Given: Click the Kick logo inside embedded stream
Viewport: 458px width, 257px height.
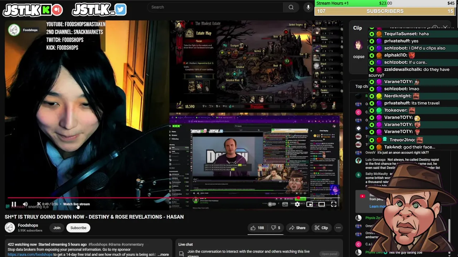Looking at the screenshot, I should (x=177, y=126).
